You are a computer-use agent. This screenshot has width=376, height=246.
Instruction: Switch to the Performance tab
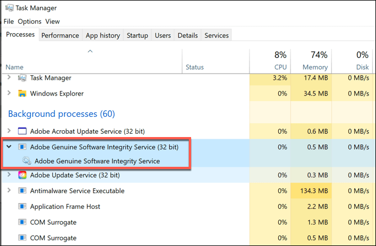tap(60, 35)
